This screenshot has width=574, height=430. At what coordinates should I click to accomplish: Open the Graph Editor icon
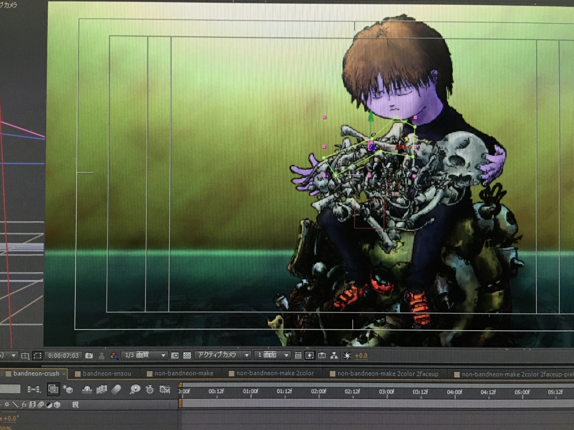click(165, 390)
